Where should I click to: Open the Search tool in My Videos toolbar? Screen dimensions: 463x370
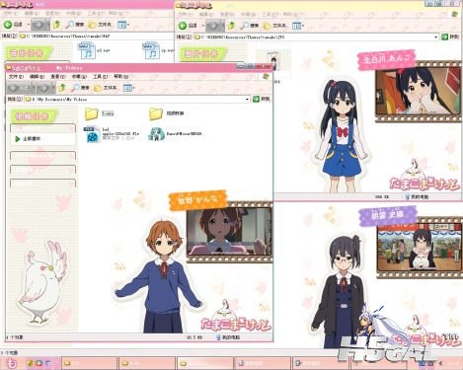tap(81, 88)
